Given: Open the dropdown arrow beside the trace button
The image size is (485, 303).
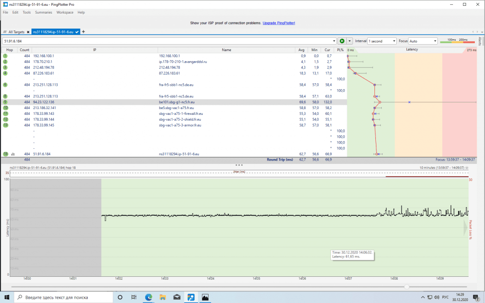Looking at the screenshot, I should 350,41.
